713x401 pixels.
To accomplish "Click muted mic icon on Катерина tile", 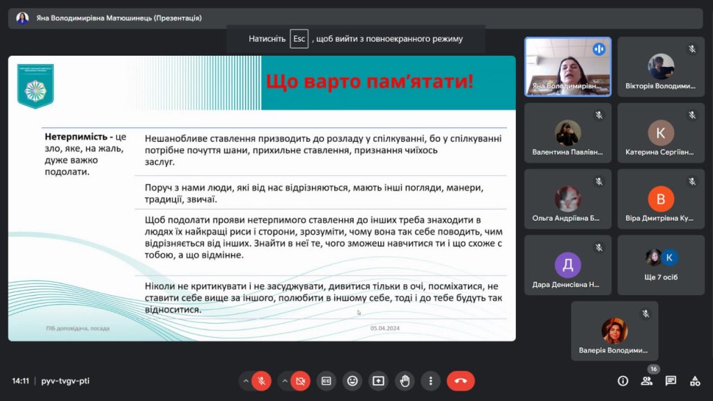I will pyautogui.click(x=692, y=115).
